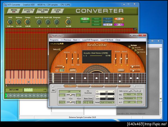Click the radio button right of the Bass & Pick tab
The height and width of the screenshot is (127, 168).
134,86
